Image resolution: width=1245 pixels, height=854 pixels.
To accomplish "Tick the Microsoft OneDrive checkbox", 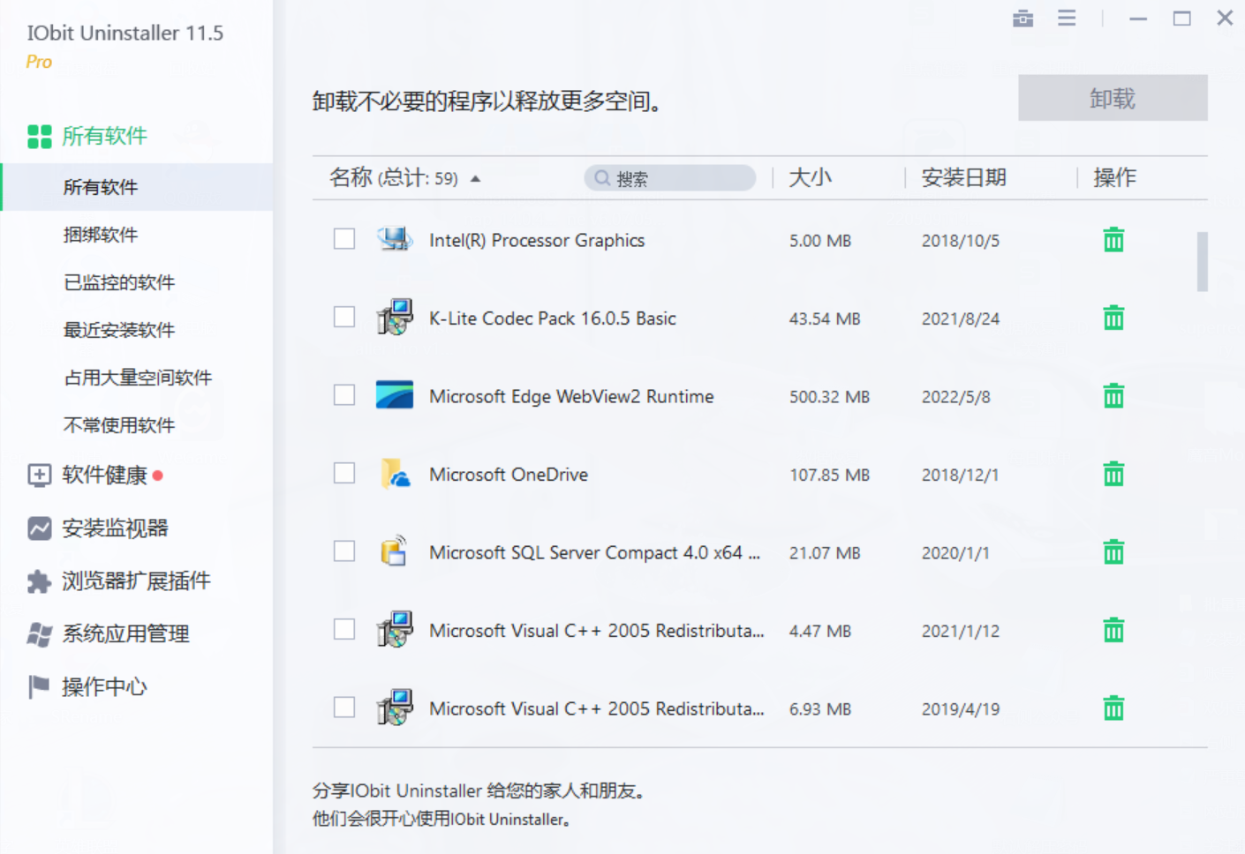I will (344, 473).
